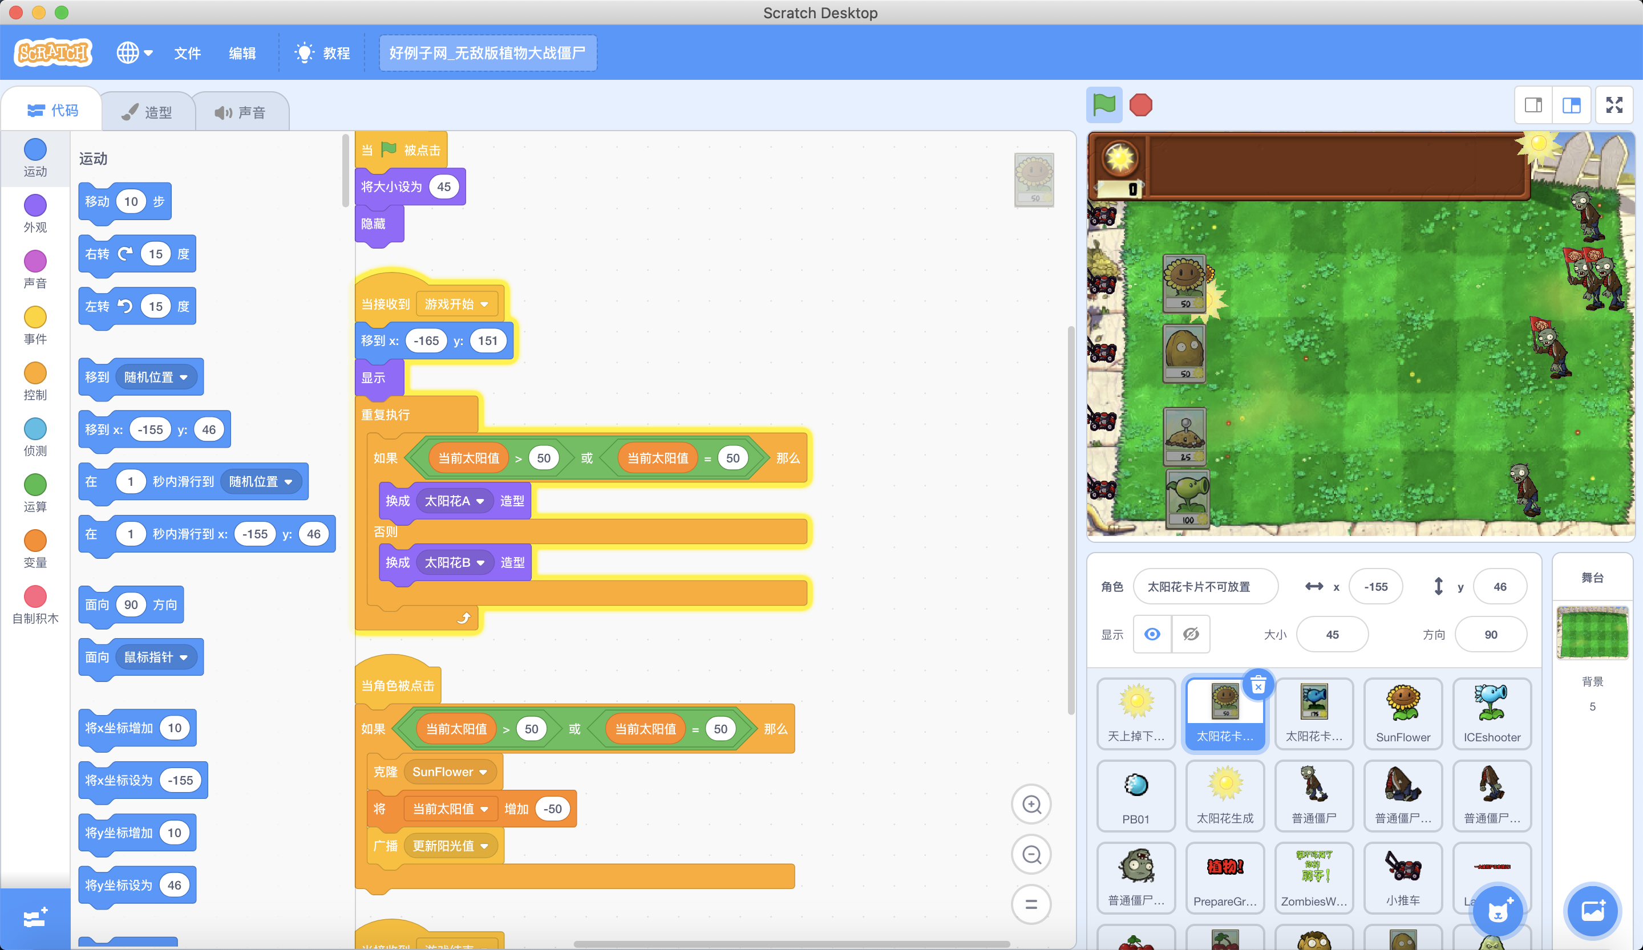Click the 左转 15 度 block
The width and height of the screenshot is (1643, 950).
137,307
